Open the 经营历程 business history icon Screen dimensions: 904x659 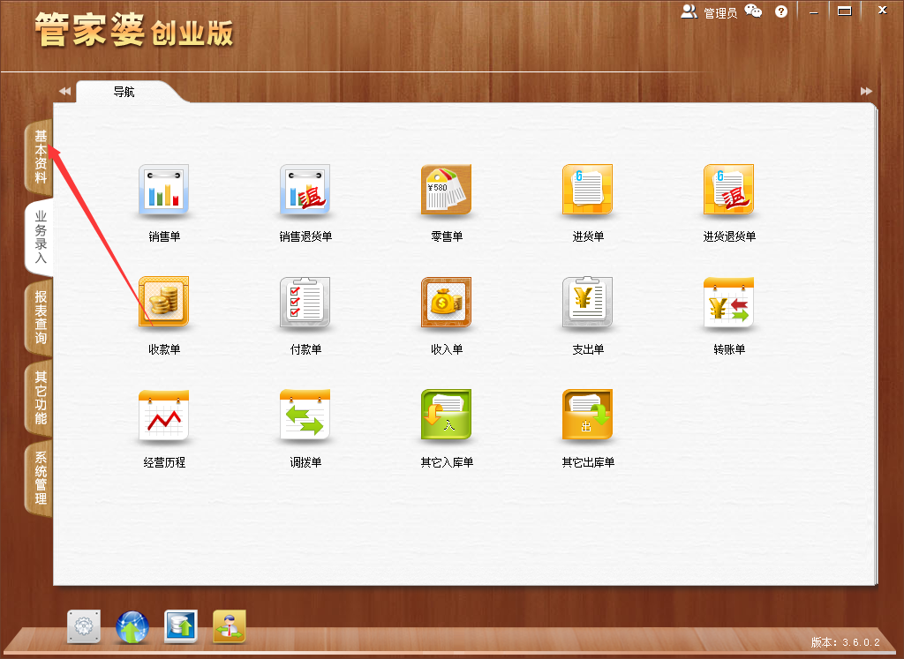coord(163,415)
